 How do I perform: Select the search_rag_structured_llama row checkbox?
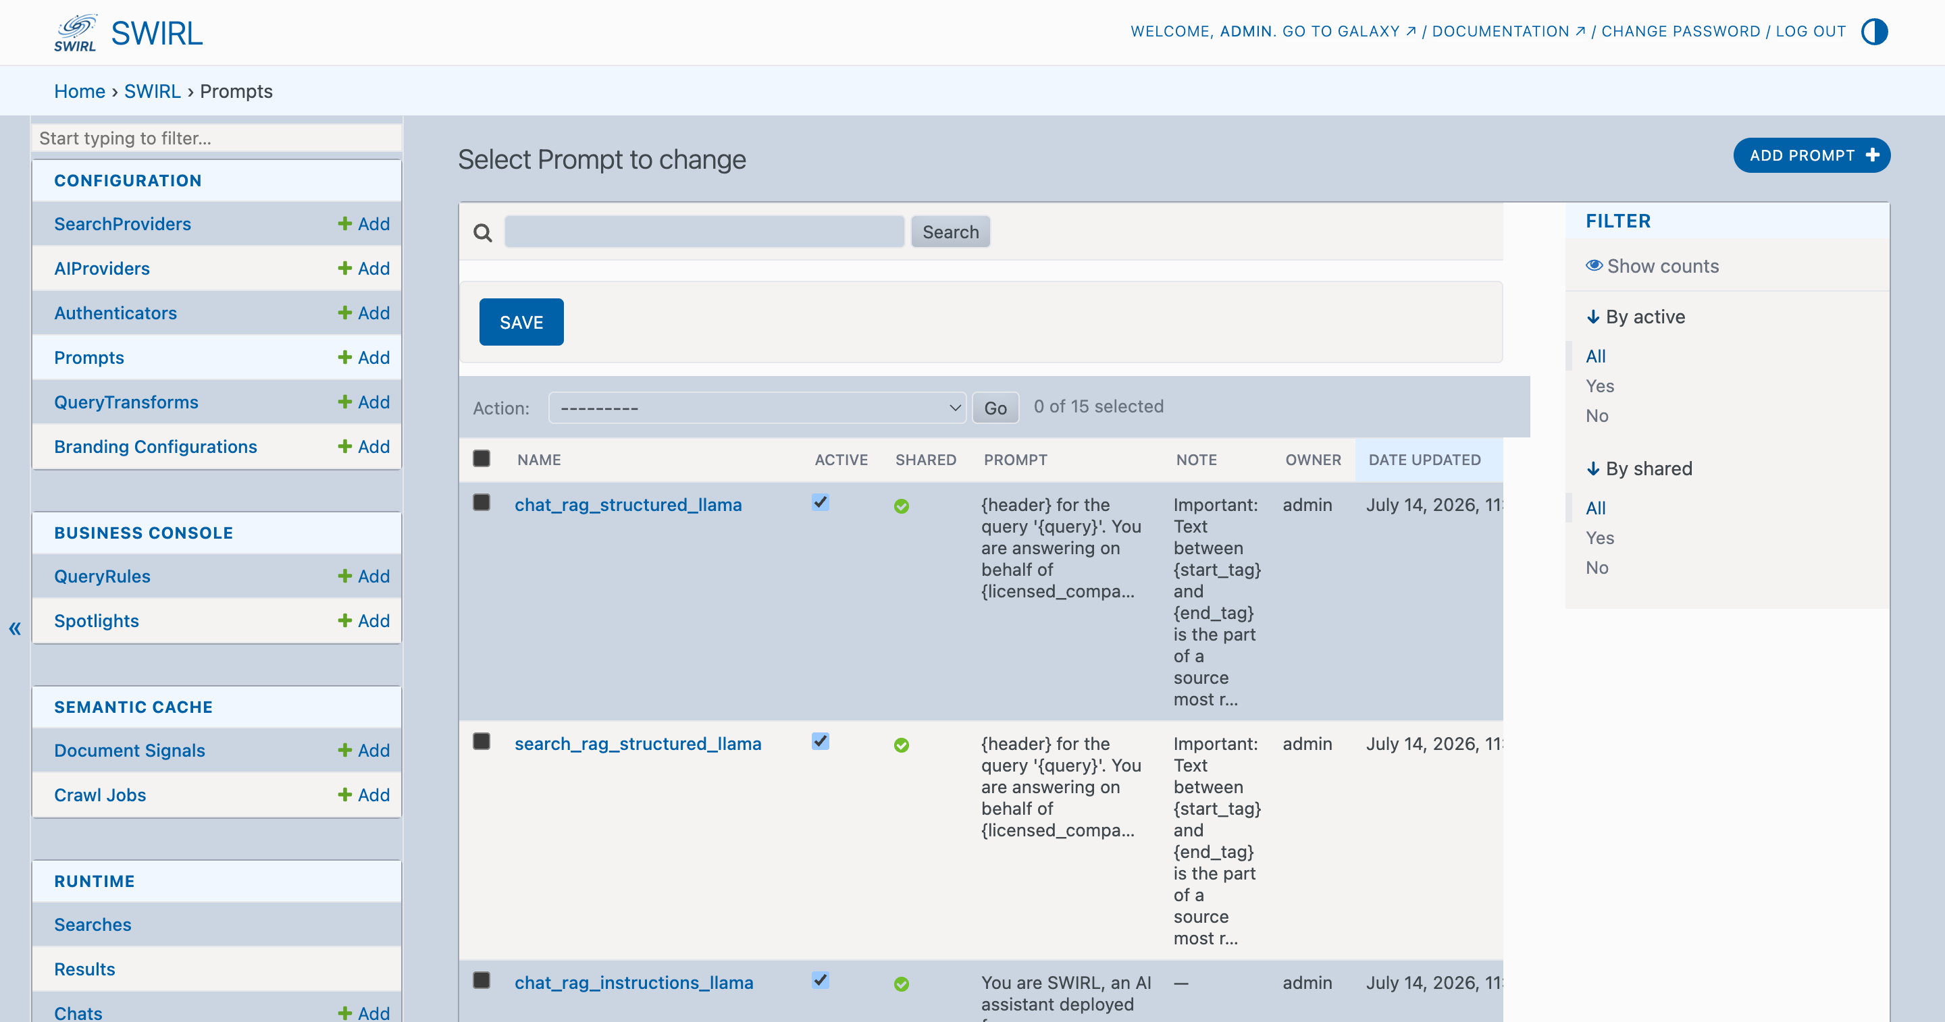(x=481, y=741)
